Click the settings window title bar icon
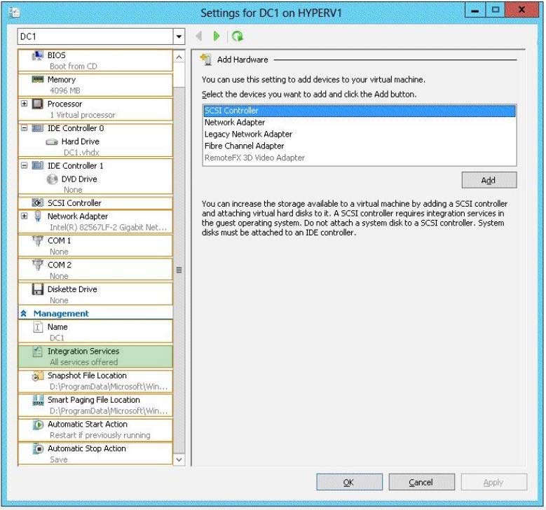This screenshot has height=510, width=546. pyautogui.click(x=14, y=13)
